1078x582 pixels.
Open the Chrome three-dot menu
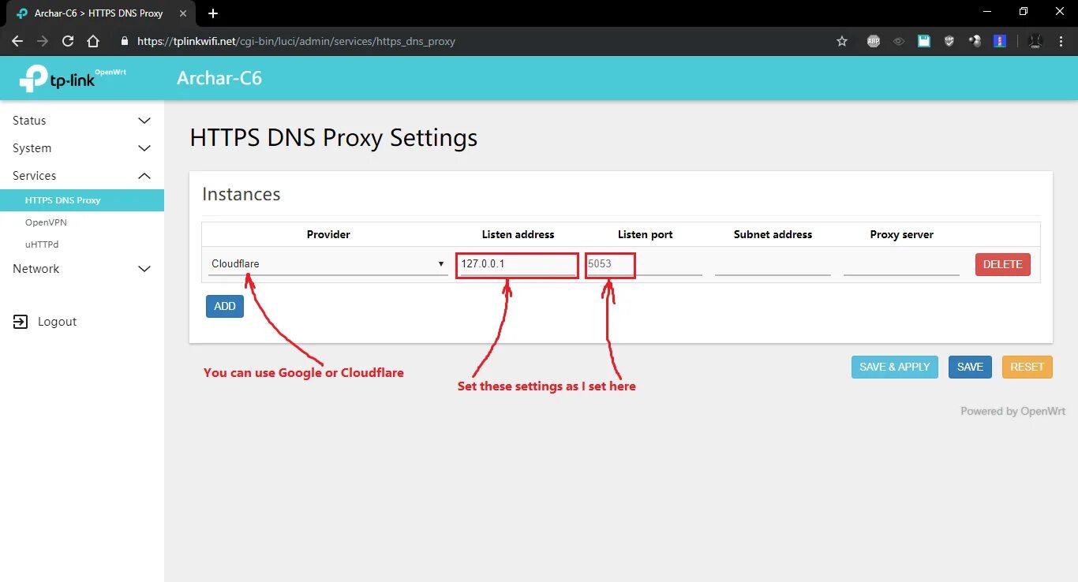(1061, 41)
